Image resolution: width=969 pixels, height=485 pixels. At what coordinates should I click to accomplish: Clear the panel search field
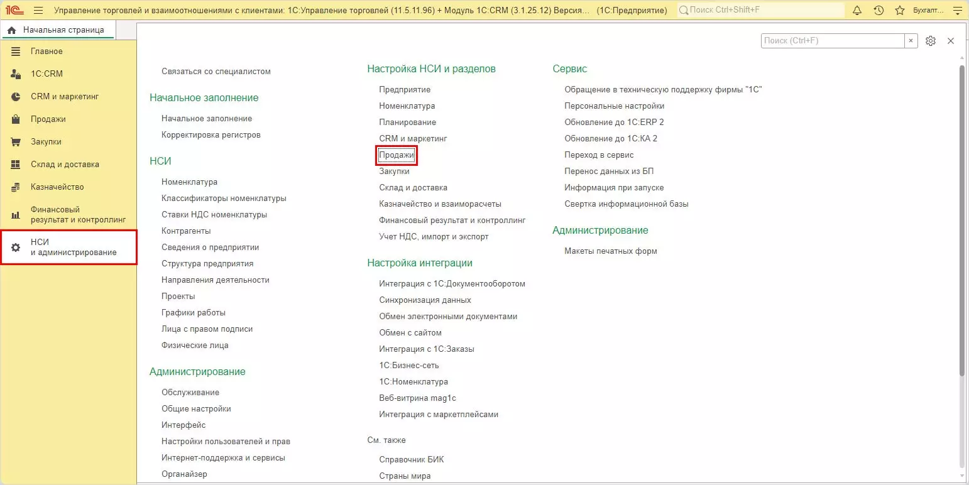911,41
